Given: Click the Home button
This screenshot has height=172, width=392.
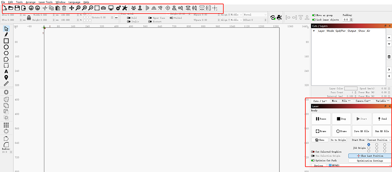Looking at the screenshot, I should (320, 140).
